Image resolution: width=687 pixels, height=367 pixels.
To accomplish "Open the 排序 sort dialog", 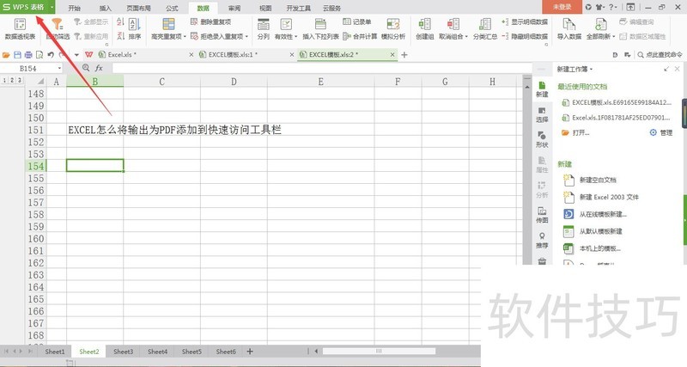I will coord(135,29).
